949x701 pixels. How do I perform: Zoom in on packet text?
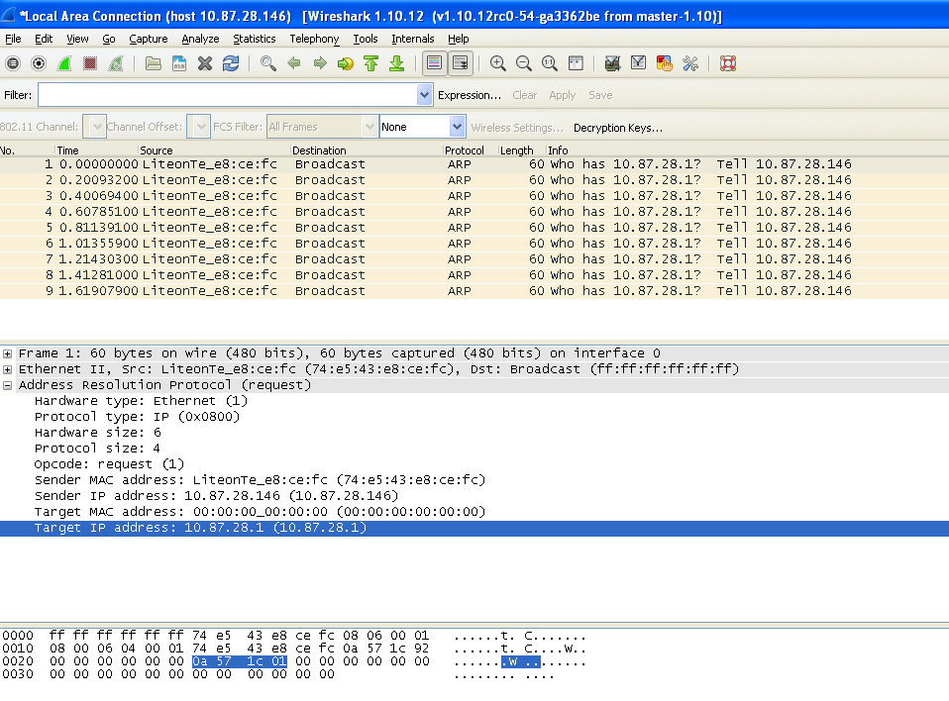pyautogui.click(x=498, y=63)
